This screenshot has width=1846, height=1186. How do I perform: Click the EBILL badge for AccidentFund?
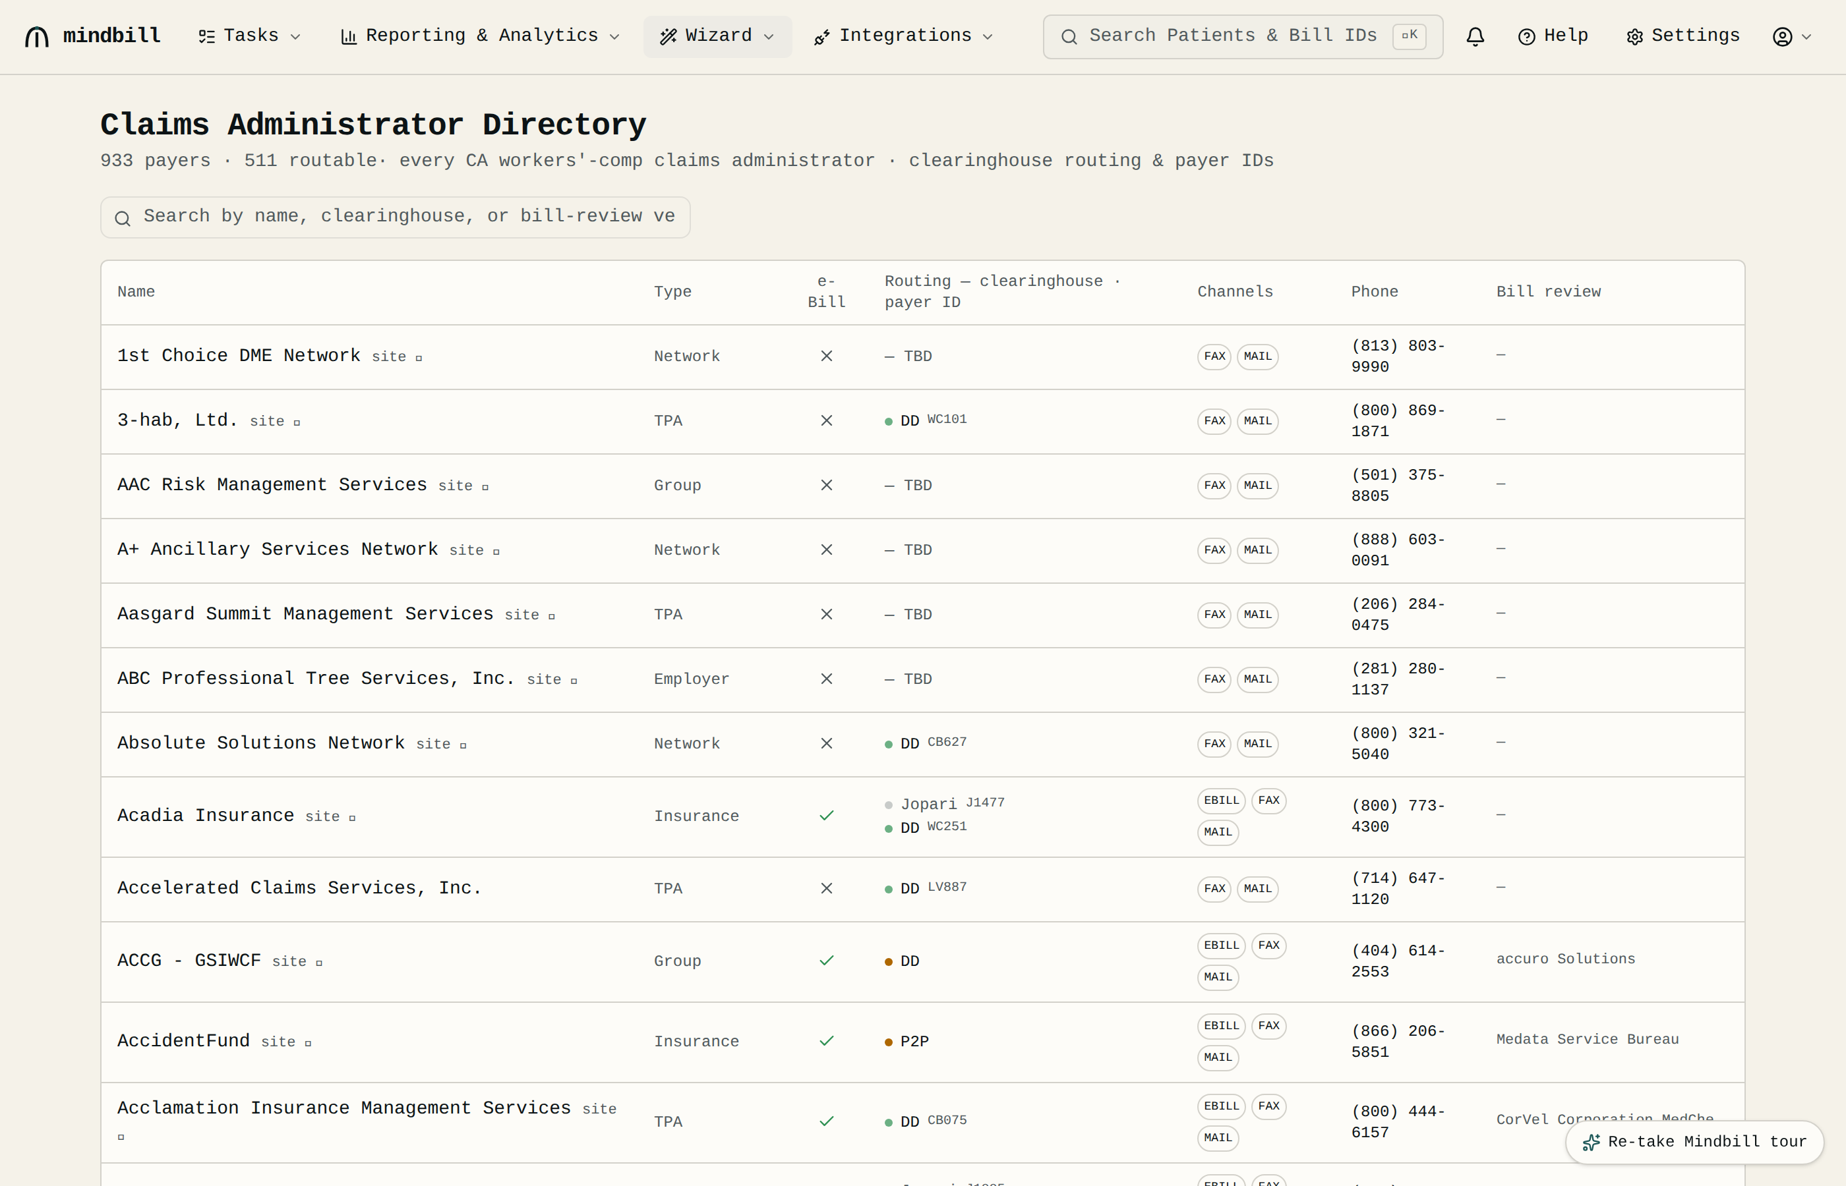click(x=1221, y=1026)
